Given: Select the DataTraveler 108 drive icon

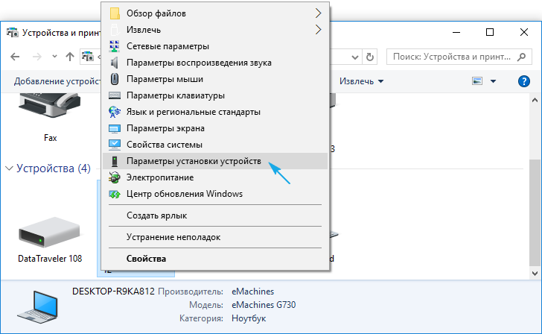Looking at the screenshot, I should tap(49, 233).
